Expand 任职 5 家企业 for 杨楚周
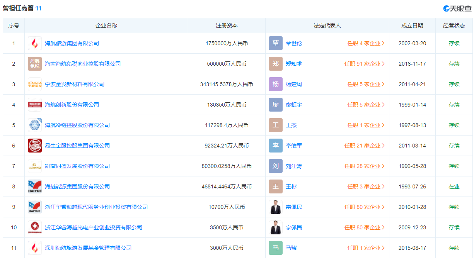Screen dimensions: 474x261 tap(366, 84)
